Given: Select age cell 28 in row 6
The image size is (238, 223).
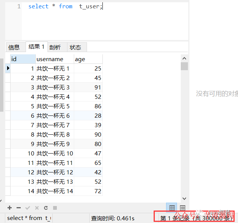Looking at the screenshot, I should coord(88,115).
